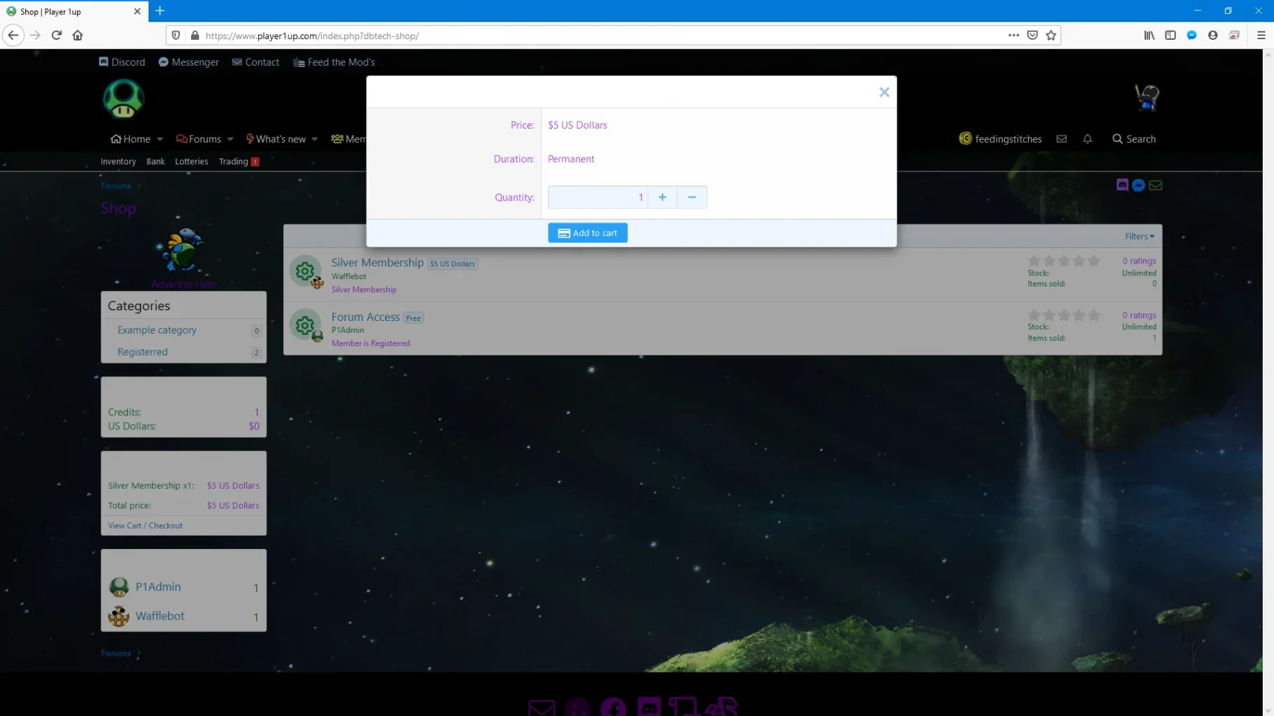The image size is (1274, 716).
Task: Click the Silver Membership gear item icon
Action: (x=304, y=271)
